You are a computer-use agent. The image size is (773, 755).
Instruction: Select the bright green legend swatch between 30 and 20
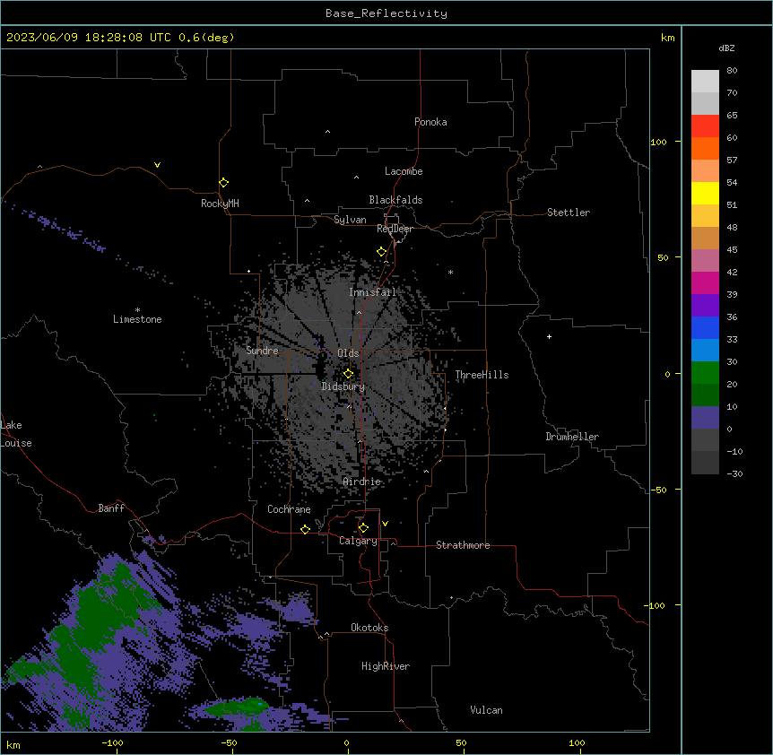click(x=705, y=373)
